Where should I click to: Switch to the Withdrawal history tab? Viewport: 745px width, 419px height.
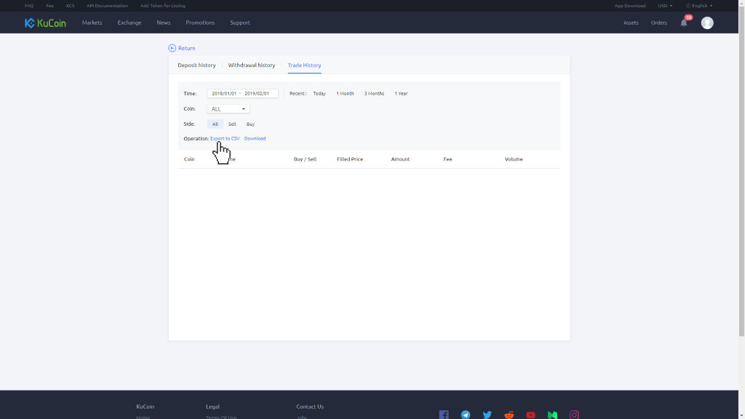252,65
